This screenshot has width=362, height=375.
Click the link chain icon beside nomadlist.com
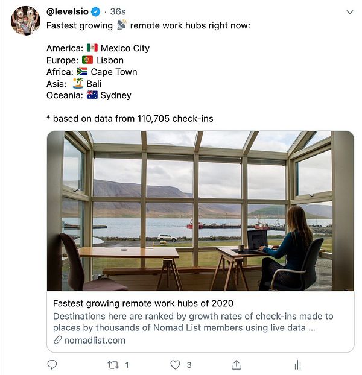coord(58,340)
